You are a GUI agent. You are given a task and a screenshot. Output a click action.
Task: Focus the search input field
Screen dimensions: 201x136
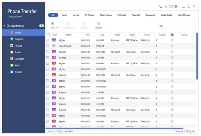click(x=177, y=26)
